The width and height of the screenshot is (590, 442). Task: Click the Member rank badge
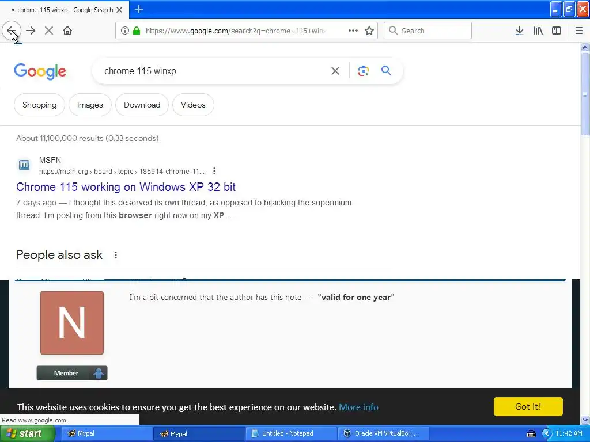pyautogui.click(x=72, y=373)
